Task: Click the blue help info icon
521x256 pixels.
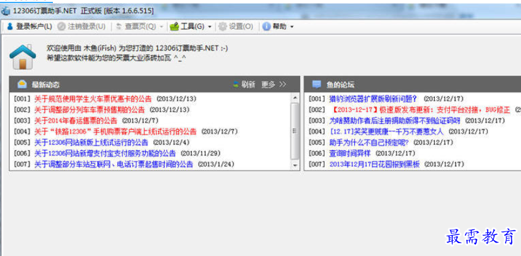Action: [266, 27]
